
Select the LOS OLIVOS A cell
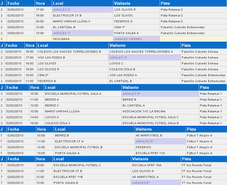point(156,171)
